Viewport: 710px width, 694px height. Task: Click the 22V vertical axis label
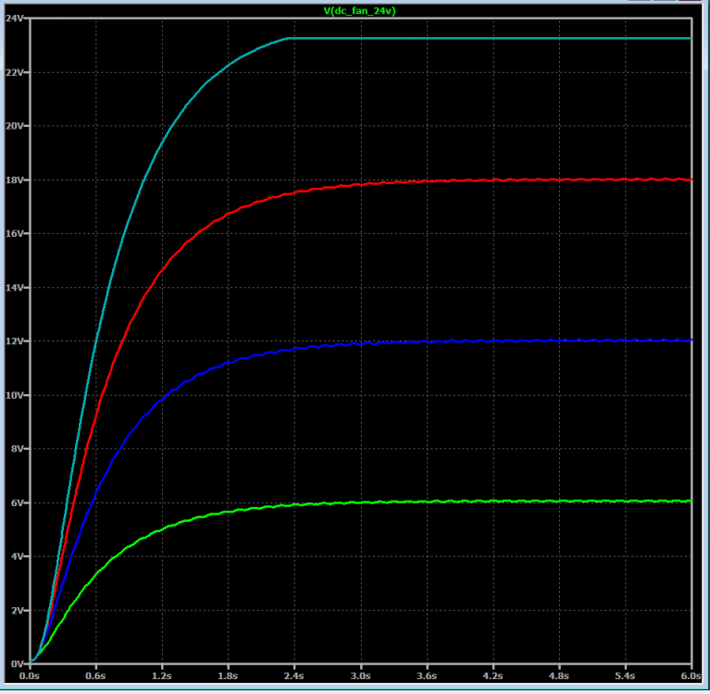click(14, 72)
